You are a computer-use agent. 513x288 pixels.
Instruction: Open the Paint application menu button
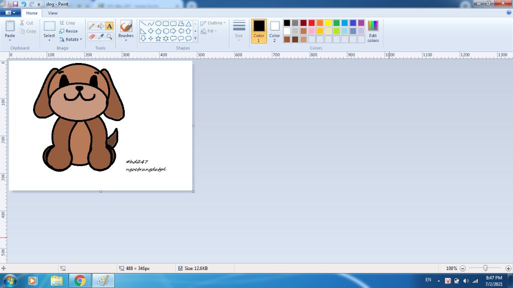tap(11, 12)
